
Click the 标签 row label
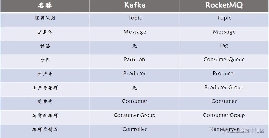point(45,46)
